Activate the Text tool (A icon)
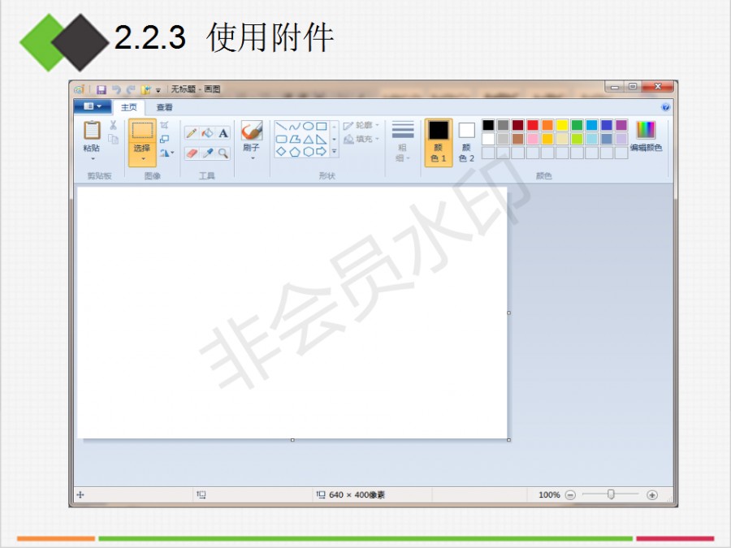This screenshot has height=548, width=731. [223, 133]
